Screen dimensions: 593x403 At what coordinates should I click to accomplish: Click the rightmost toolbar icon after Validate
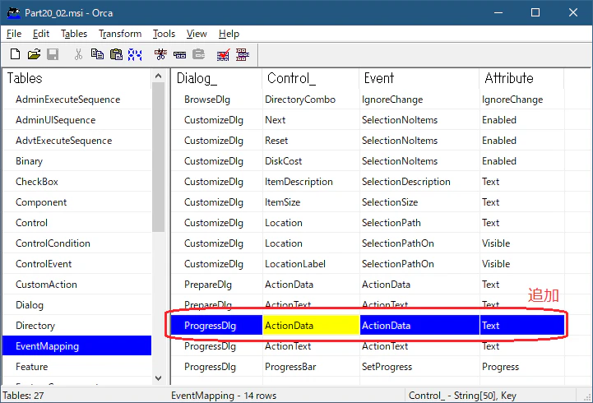pyautogui.click(x=243, y=54)
